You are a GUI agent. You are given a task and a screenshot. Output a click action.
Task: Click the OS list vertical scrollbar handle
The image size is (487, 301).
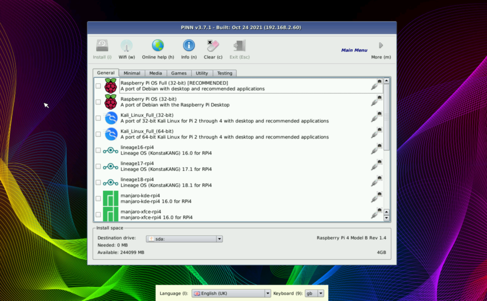point(386,117)
